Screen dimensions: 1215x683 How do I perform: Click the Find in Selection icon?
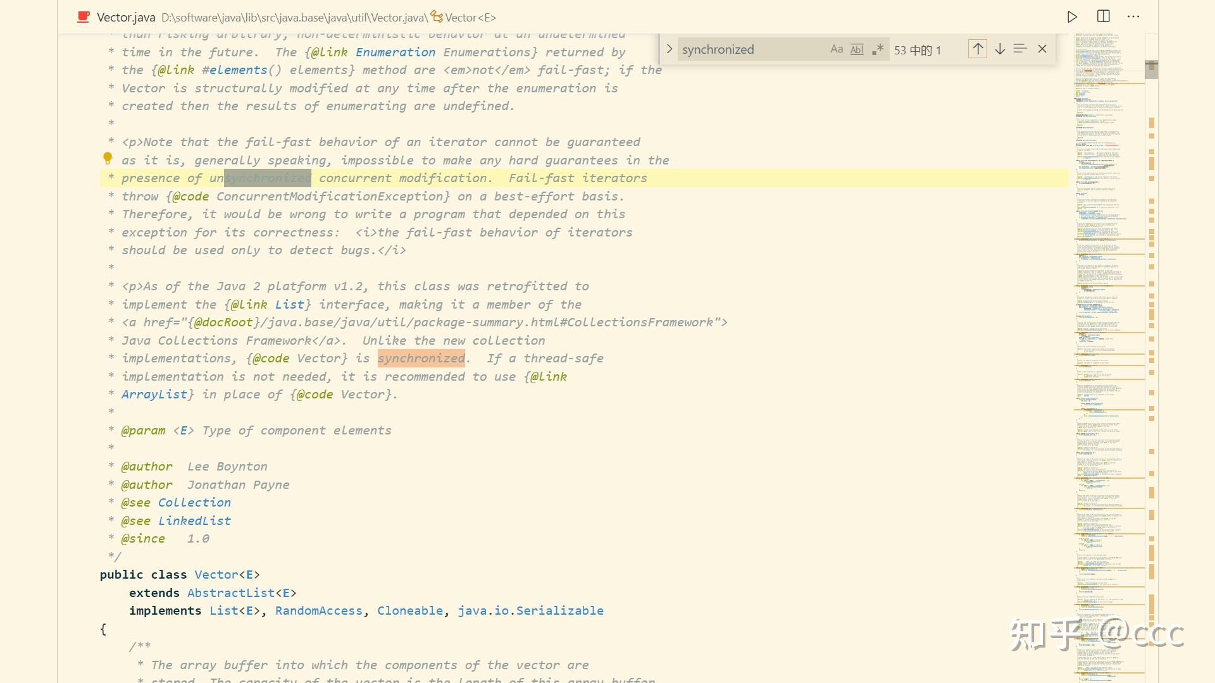click(1020, 49)
